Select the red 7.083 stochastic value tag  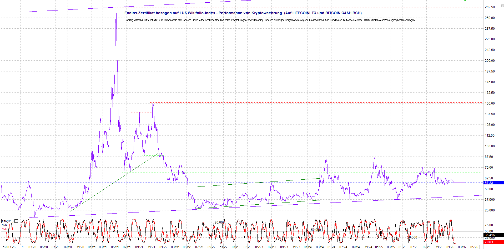493,242
